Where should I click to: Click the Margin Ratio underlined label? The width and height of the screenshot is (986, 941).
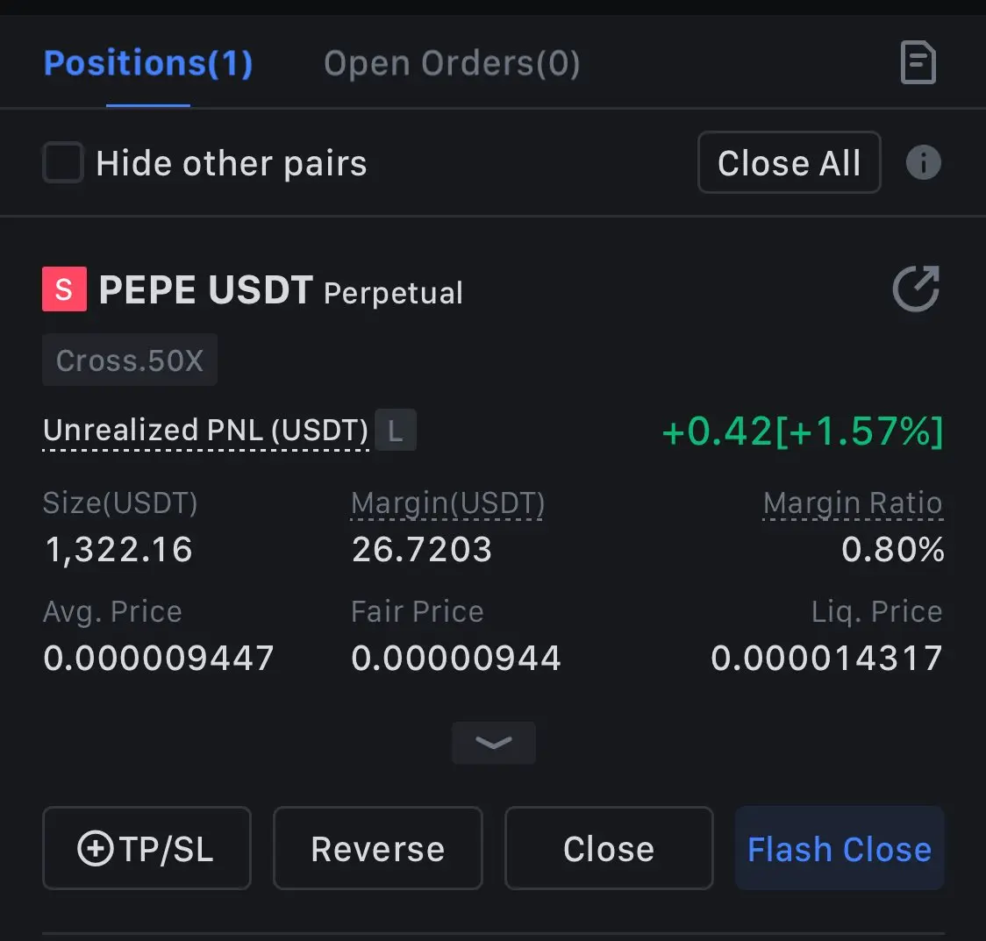853,503
